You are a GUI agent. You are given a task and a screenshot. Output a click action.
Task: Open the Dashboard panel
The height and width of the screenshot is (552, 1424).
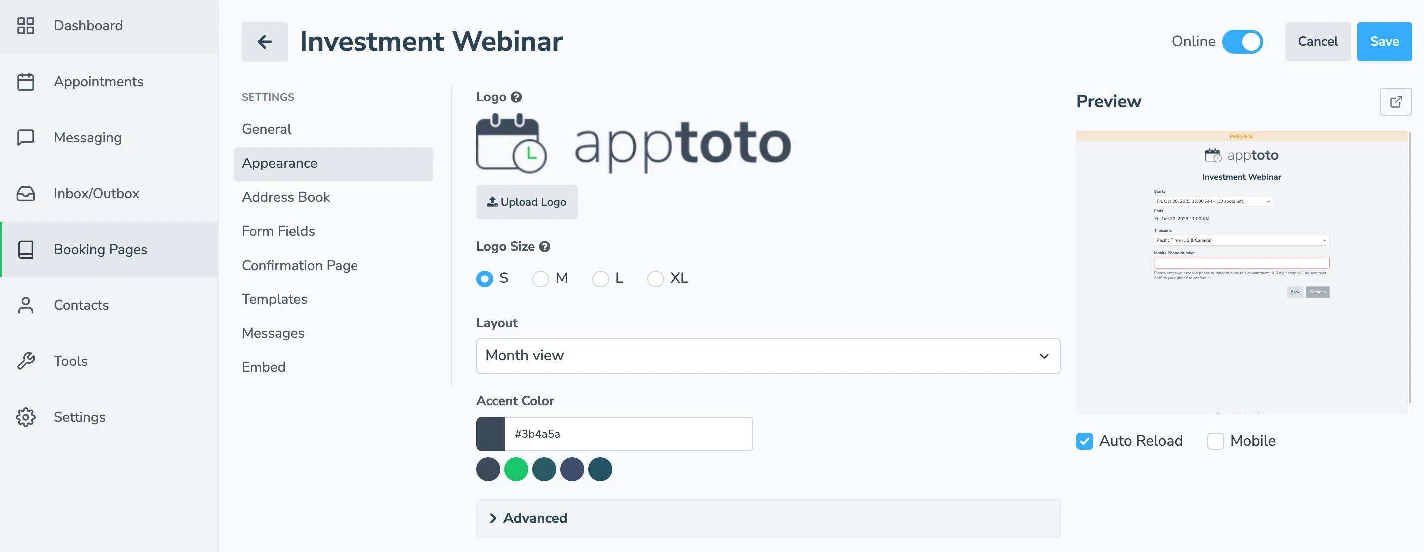click(x=88, y=25)
